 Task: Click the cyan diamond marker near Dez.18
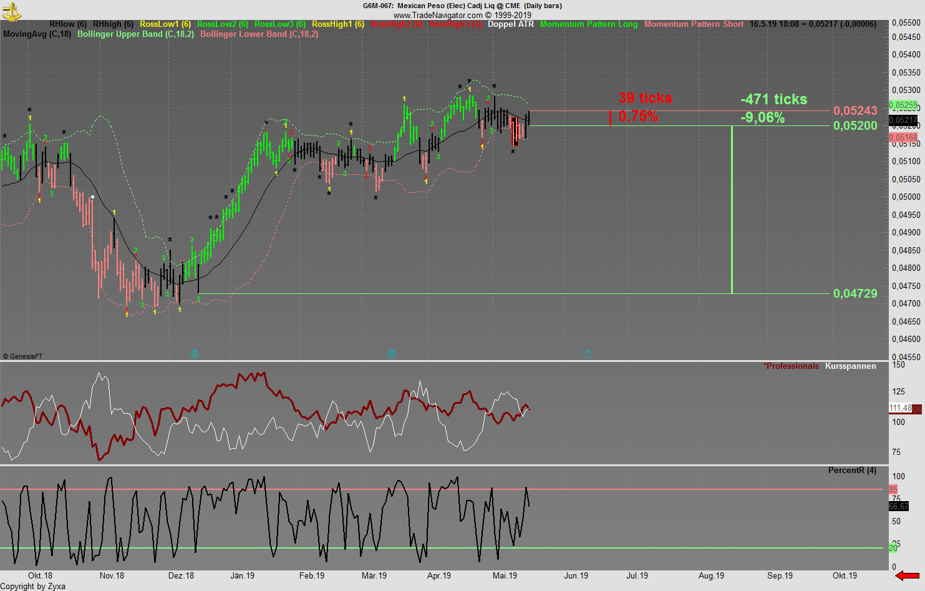tap(195, 353)
